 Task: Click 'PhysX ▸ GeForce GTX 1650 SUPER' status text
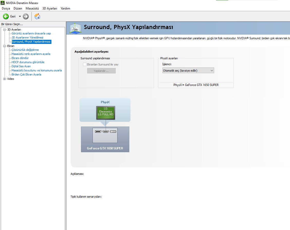[196, 85]
